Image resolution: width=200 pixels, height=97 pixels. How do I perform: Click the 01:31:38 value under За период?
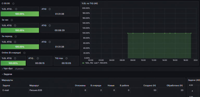60,47
